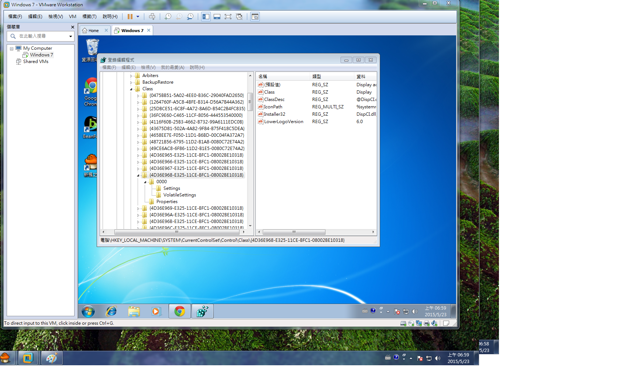
Task: Open the library search dropdown arrow
Action: click(70, 36)
